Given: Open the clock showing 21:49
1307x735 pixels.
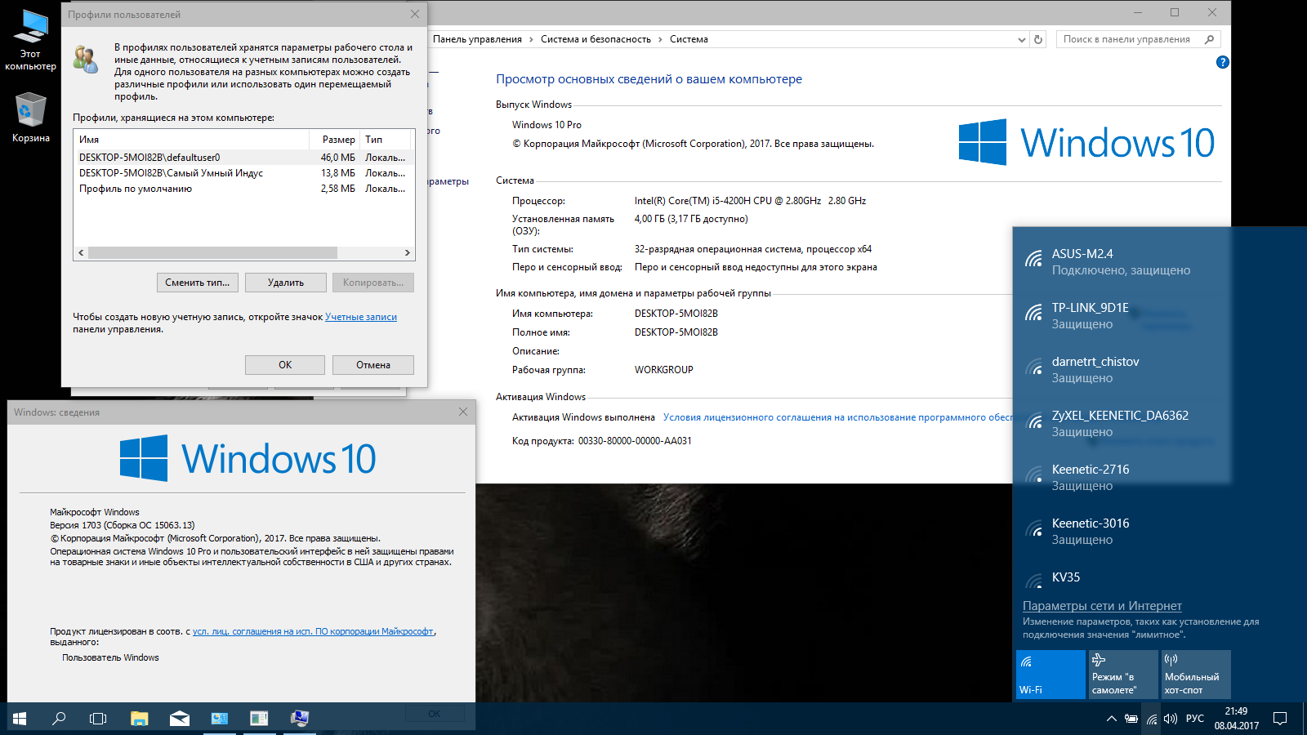Looking at the screenshot, I should pyautogui.click(x=1236, y=719).
